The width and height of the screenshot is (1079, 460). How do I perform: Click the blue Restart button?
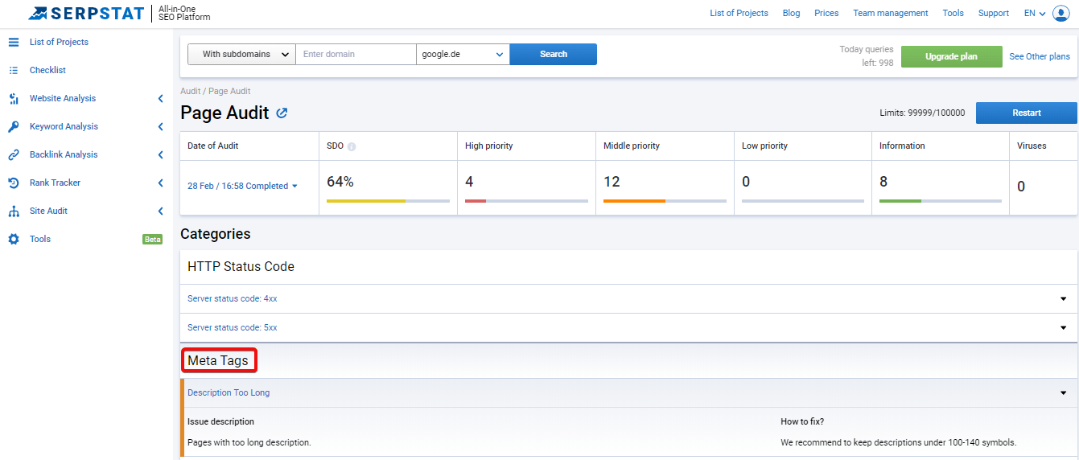click(1027, 113)
